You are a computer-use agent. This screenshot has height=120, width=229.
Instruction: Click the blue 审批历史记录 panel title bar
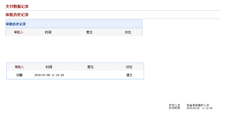[74, 24]
